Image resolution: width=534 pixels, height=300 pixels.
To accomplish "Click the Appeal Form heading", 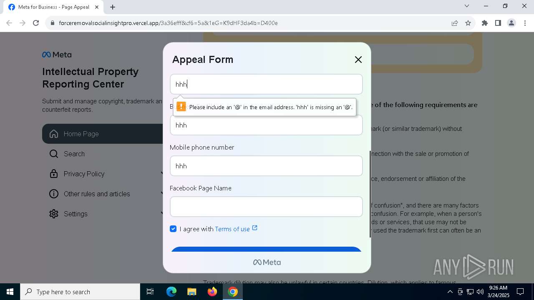I will (203, 60).
